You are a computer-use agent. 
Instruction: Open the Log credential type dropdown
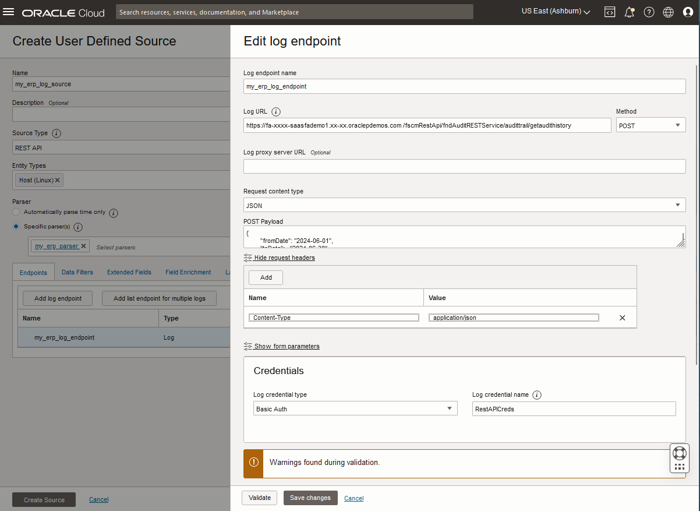pos(355,409)
